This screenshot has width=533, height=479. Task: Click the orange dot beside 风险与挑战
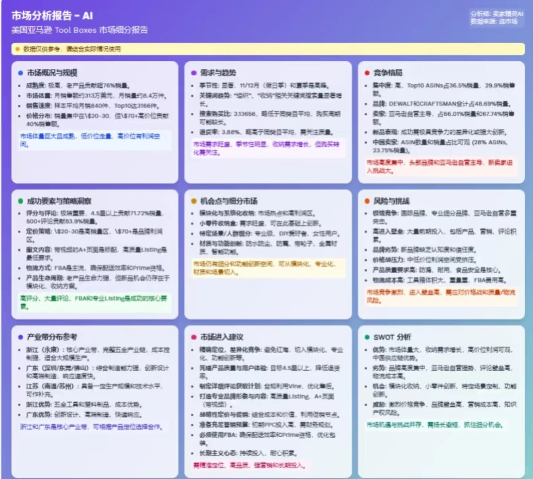point(367,201)
